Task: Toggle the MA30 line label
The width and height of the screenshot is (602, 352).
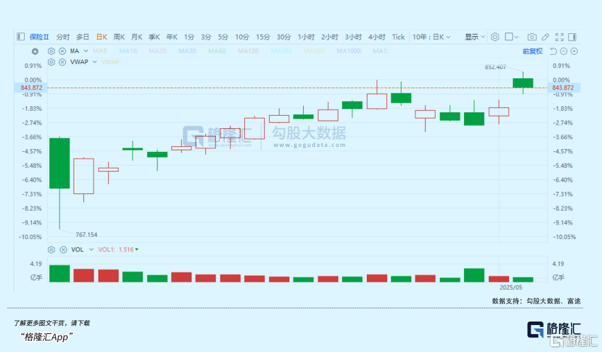Action: pyautogui.click(x=188, y=51)
